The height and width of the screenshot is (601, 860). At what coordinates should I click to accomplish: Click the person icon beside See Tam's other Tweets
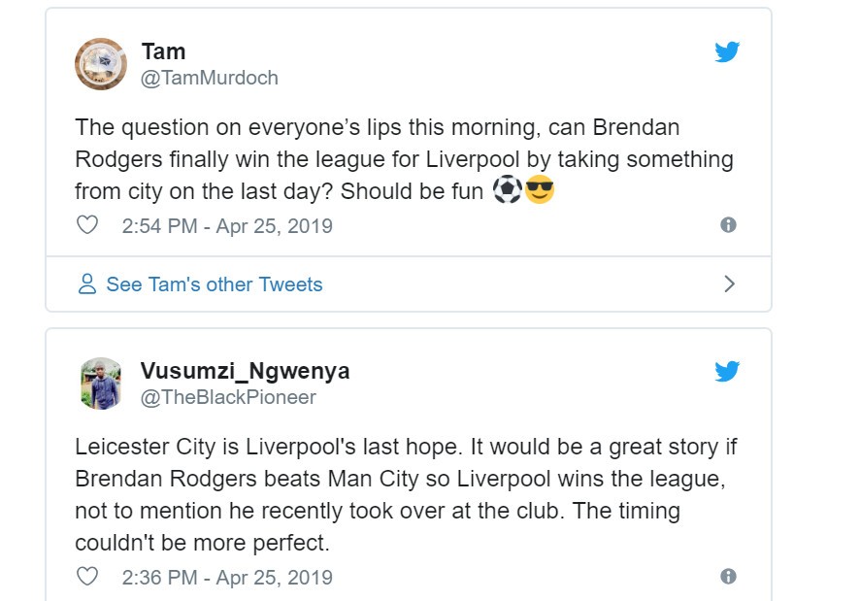click(x=87, y=284)
